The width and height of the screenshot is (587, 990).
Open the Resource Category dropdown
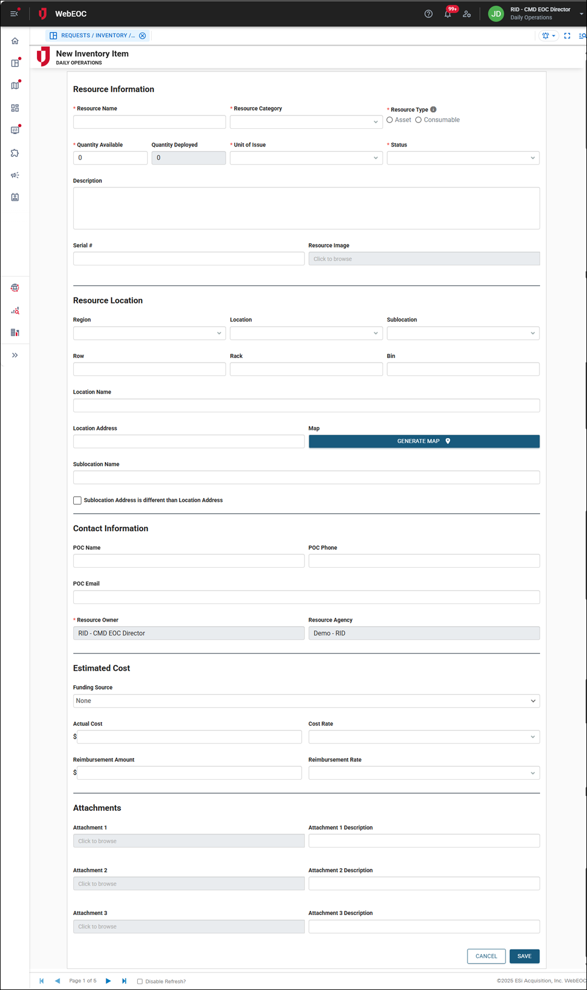(x=306, y=122)
